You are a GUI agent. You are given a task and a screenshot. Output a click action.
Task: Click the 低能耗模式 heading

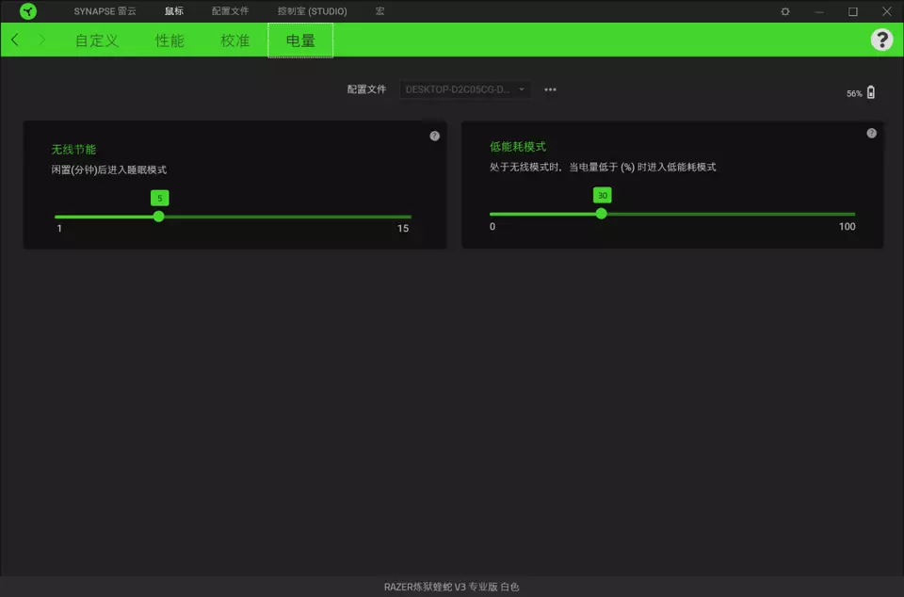pyautogui.click(x=518, y=146)
